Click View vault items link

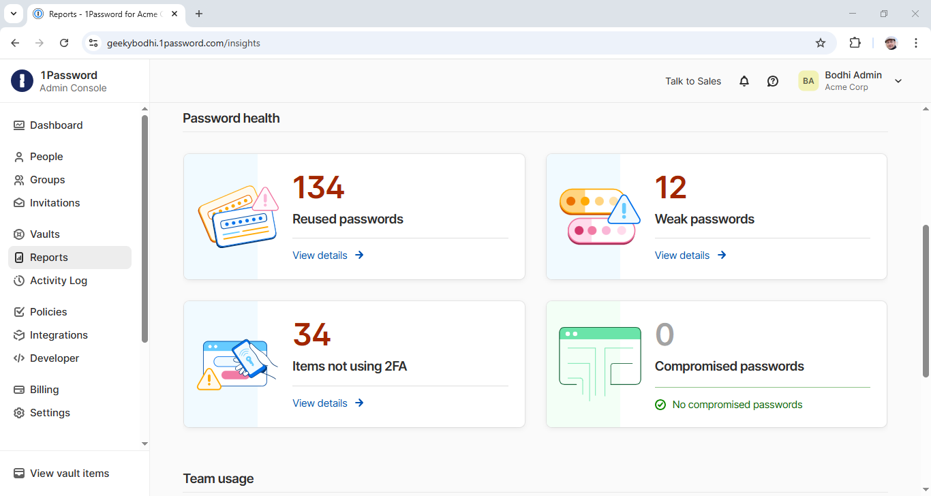tap(70, 474)
